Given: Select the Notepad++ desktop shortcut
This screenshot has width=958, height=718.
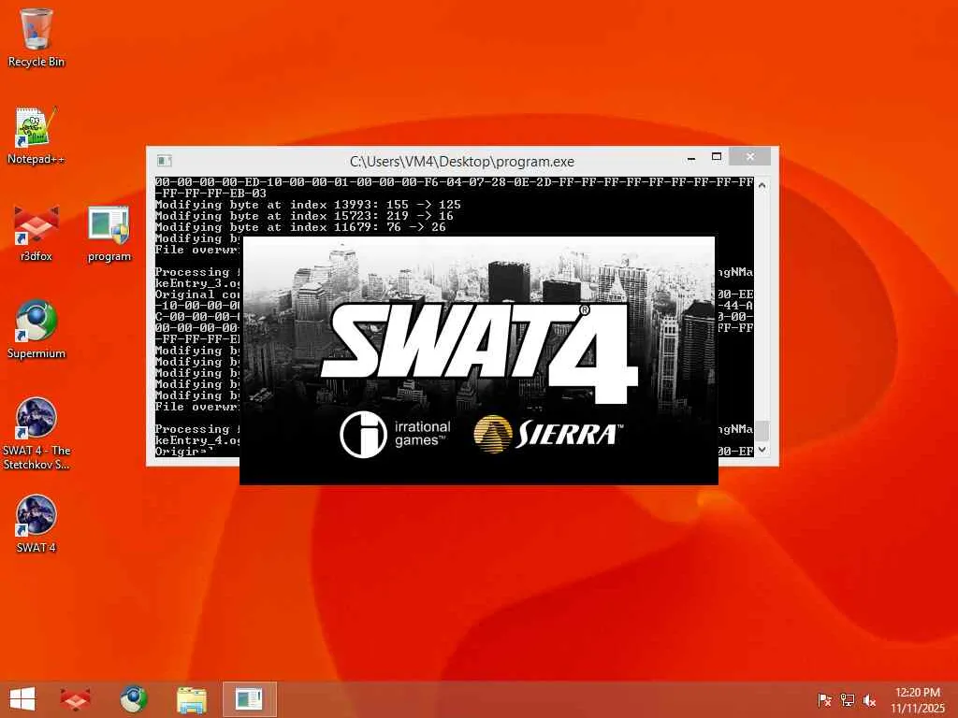Looking at the screenshot, I should [x=36, y=135].
